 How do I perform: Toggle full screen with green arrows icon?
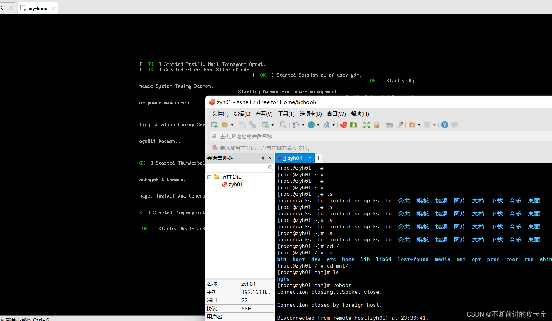pyautogui.click(x=367, y=125)
